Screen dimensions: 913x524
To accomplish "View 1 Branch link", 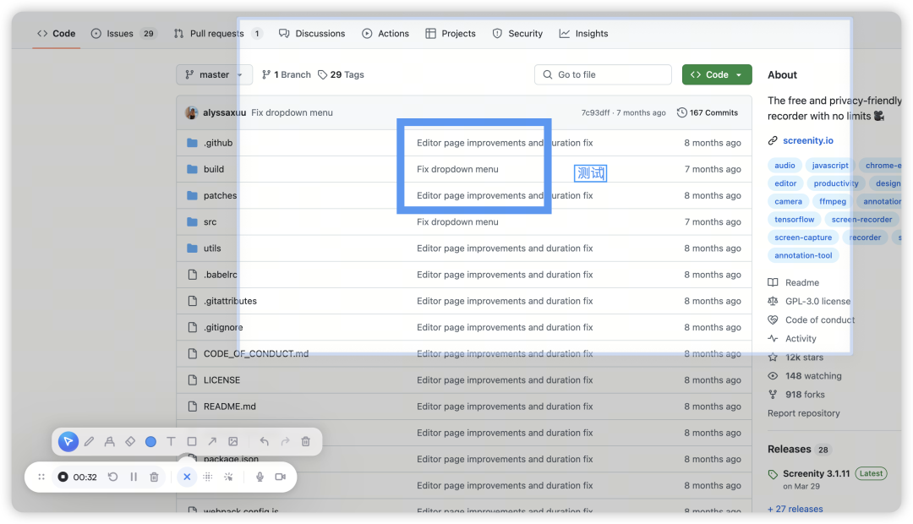I will (x=287, y=74).
